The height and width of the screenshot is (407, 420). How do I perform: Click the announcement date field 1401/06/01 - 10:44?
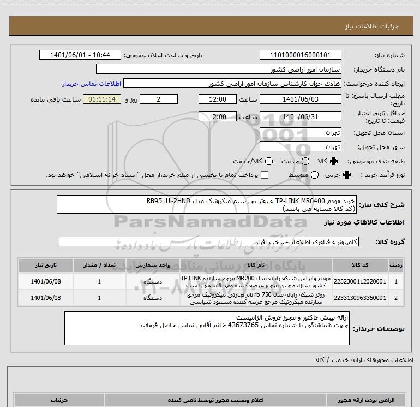(x=80, y=55)
